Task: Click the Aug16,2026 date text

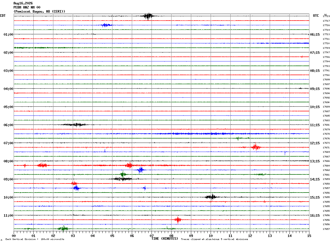Action: [x=23, y=3]
